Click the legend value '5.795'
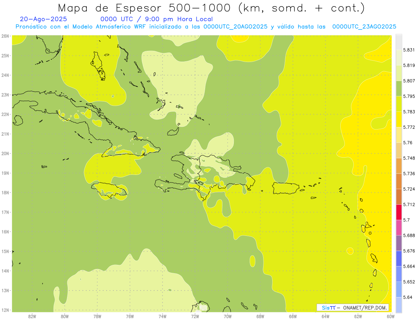Image resolution: width=415 pixels, height=321 pixels. 409,96
